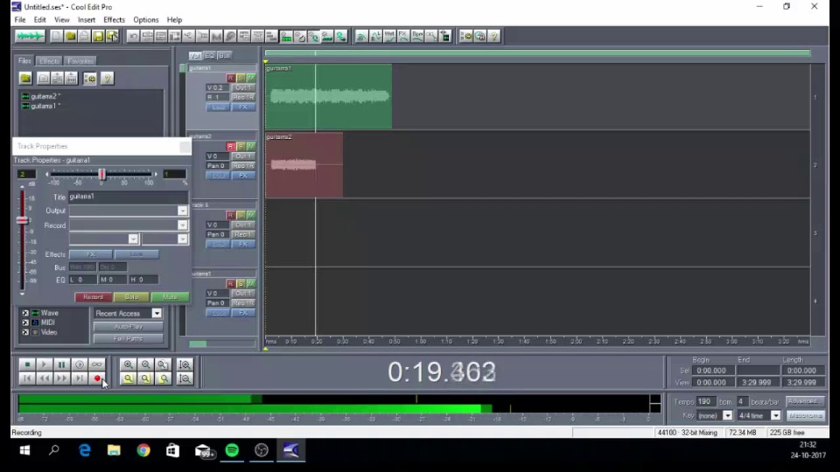The width and height of the screenshot is (840, 472).
Task: Mute the guitarra2 track with its M button
Action: tap(250, 146)
